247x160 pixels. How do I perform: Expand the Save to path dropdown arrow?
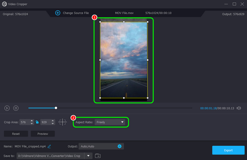(88, 156)
